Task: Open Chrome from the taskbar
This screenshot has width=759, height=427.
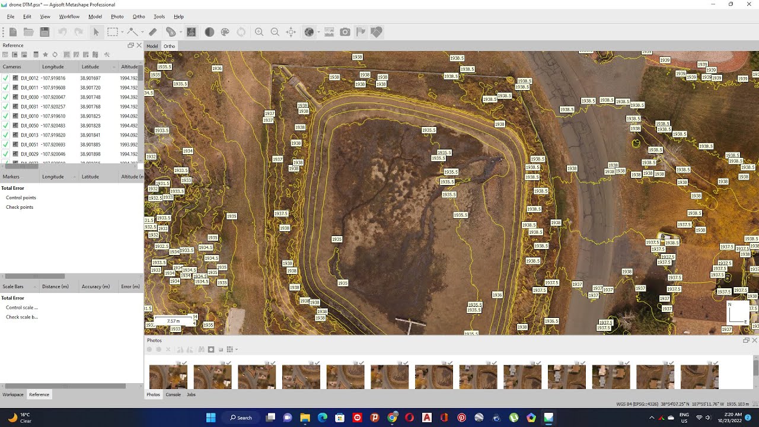Action: click(392, 418)
